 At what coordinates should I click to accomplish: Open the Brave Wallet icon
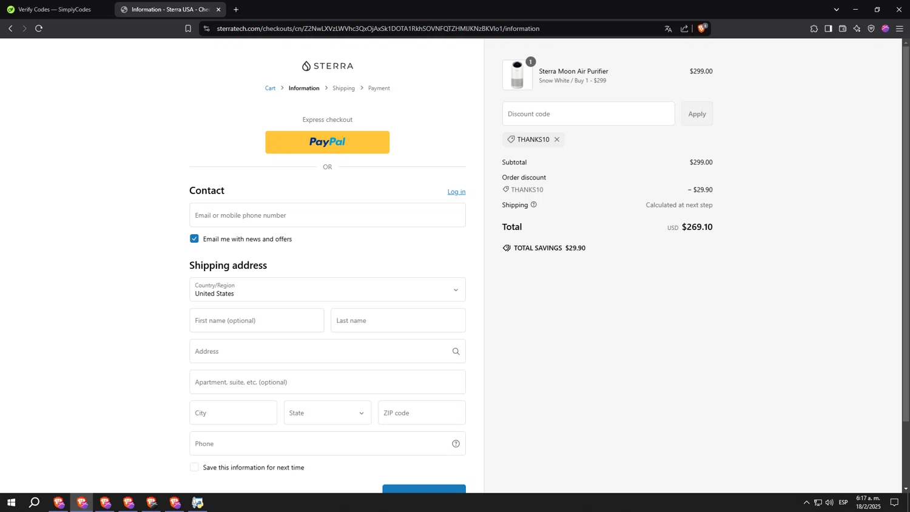843,29
